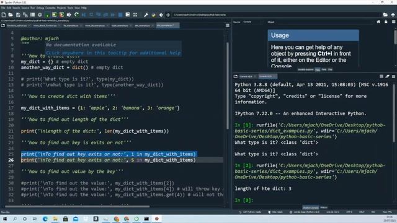Viewport: 397px width, 223px height.
Task: Start debugging with the Debug file icon
Action: [84, 15]
